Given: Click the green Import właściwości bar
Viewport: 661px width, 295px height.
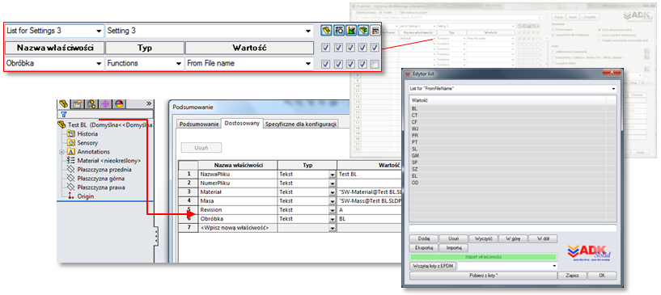Looking at the screenshot, I should 483,257.
